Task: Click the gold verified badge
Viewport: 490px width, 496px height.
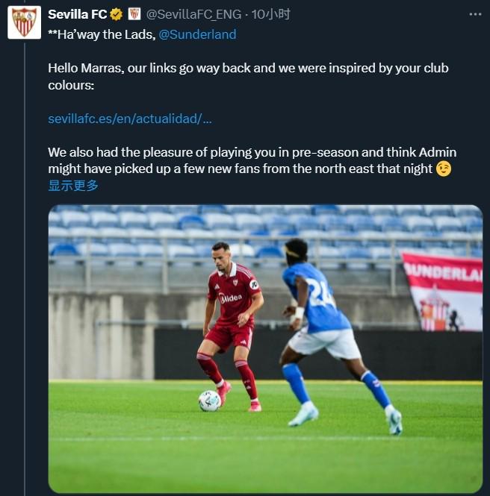Action: 117,14
